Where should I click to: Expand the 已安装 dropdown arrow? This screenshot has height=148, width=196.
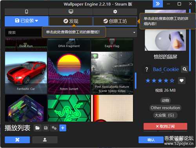(x=36, y=21)
